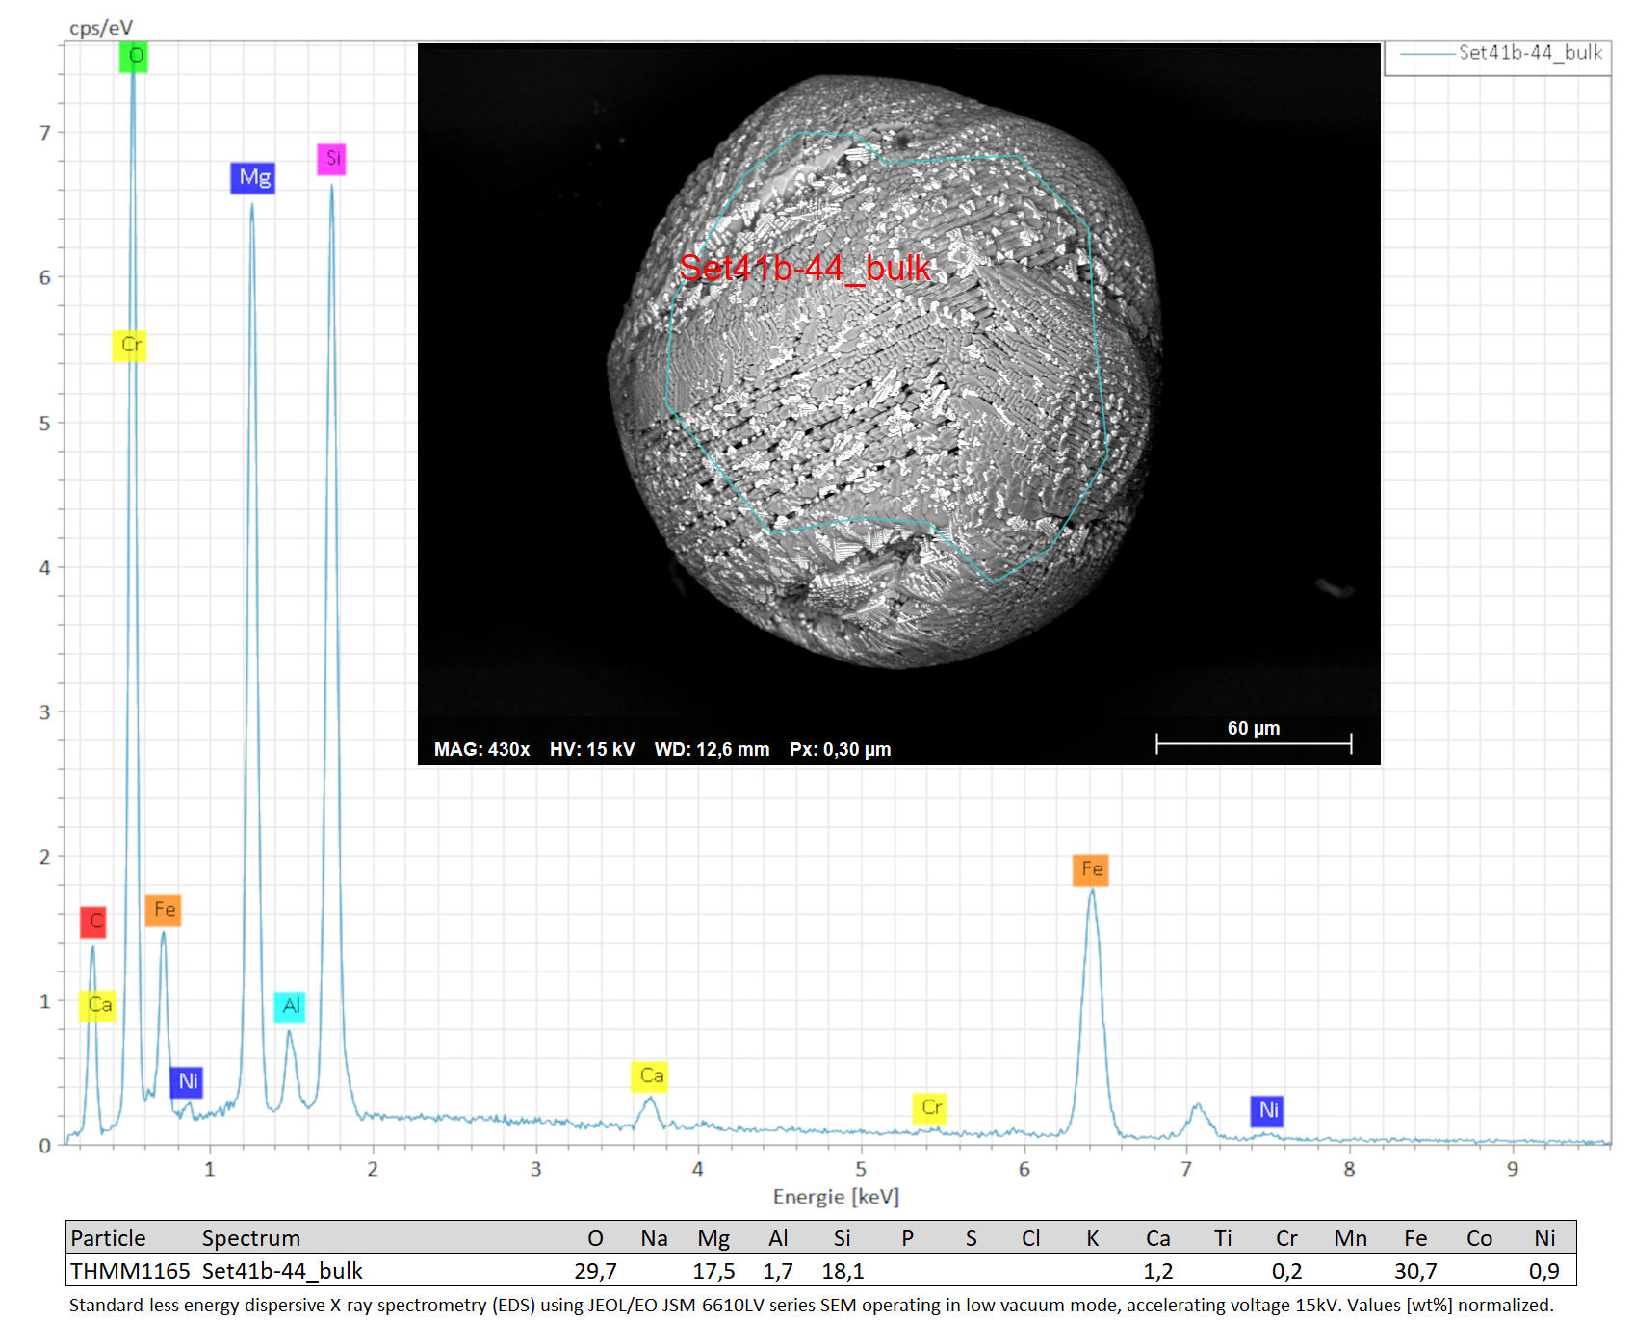Click the WD: 12,6 mm text
The image size is (1634, 1320).
(713, 749)
